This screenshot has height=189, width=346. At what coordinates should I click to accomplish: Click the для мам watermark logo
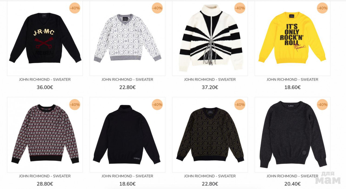click(x=328, y=178)
